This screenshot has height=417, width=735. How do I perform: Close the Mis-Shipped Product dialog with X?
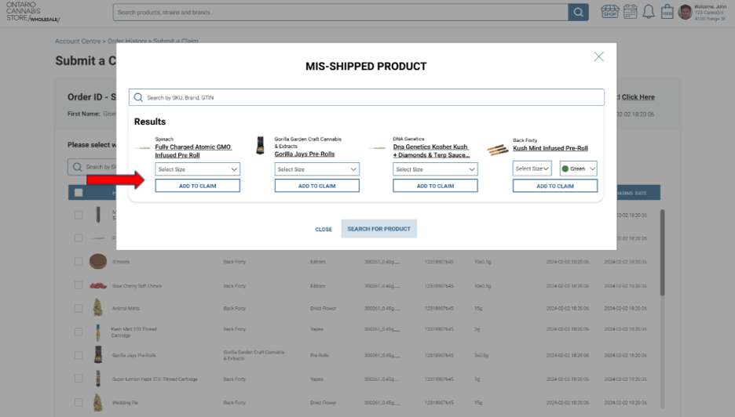tap(598, 56)
